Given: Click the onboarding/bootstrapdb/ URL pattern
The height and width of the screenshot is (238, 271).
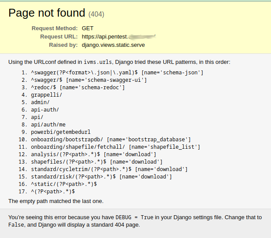Looking at the screenshot, I should point(111,139).
